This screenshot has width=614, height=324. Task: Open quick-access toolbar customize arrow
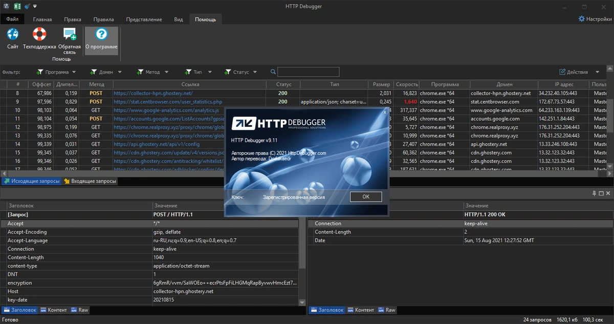pos(35,6)
